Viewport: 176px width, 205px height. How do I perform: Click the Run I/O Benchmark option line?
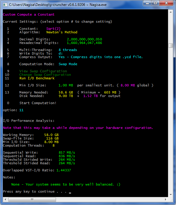(37, 78)
